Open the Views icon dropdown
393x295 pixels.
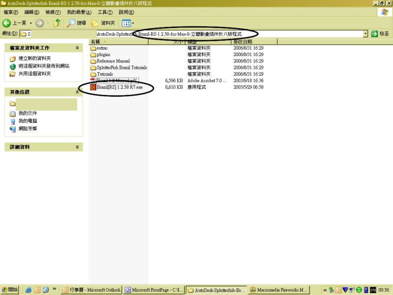(x=128, y=23)
